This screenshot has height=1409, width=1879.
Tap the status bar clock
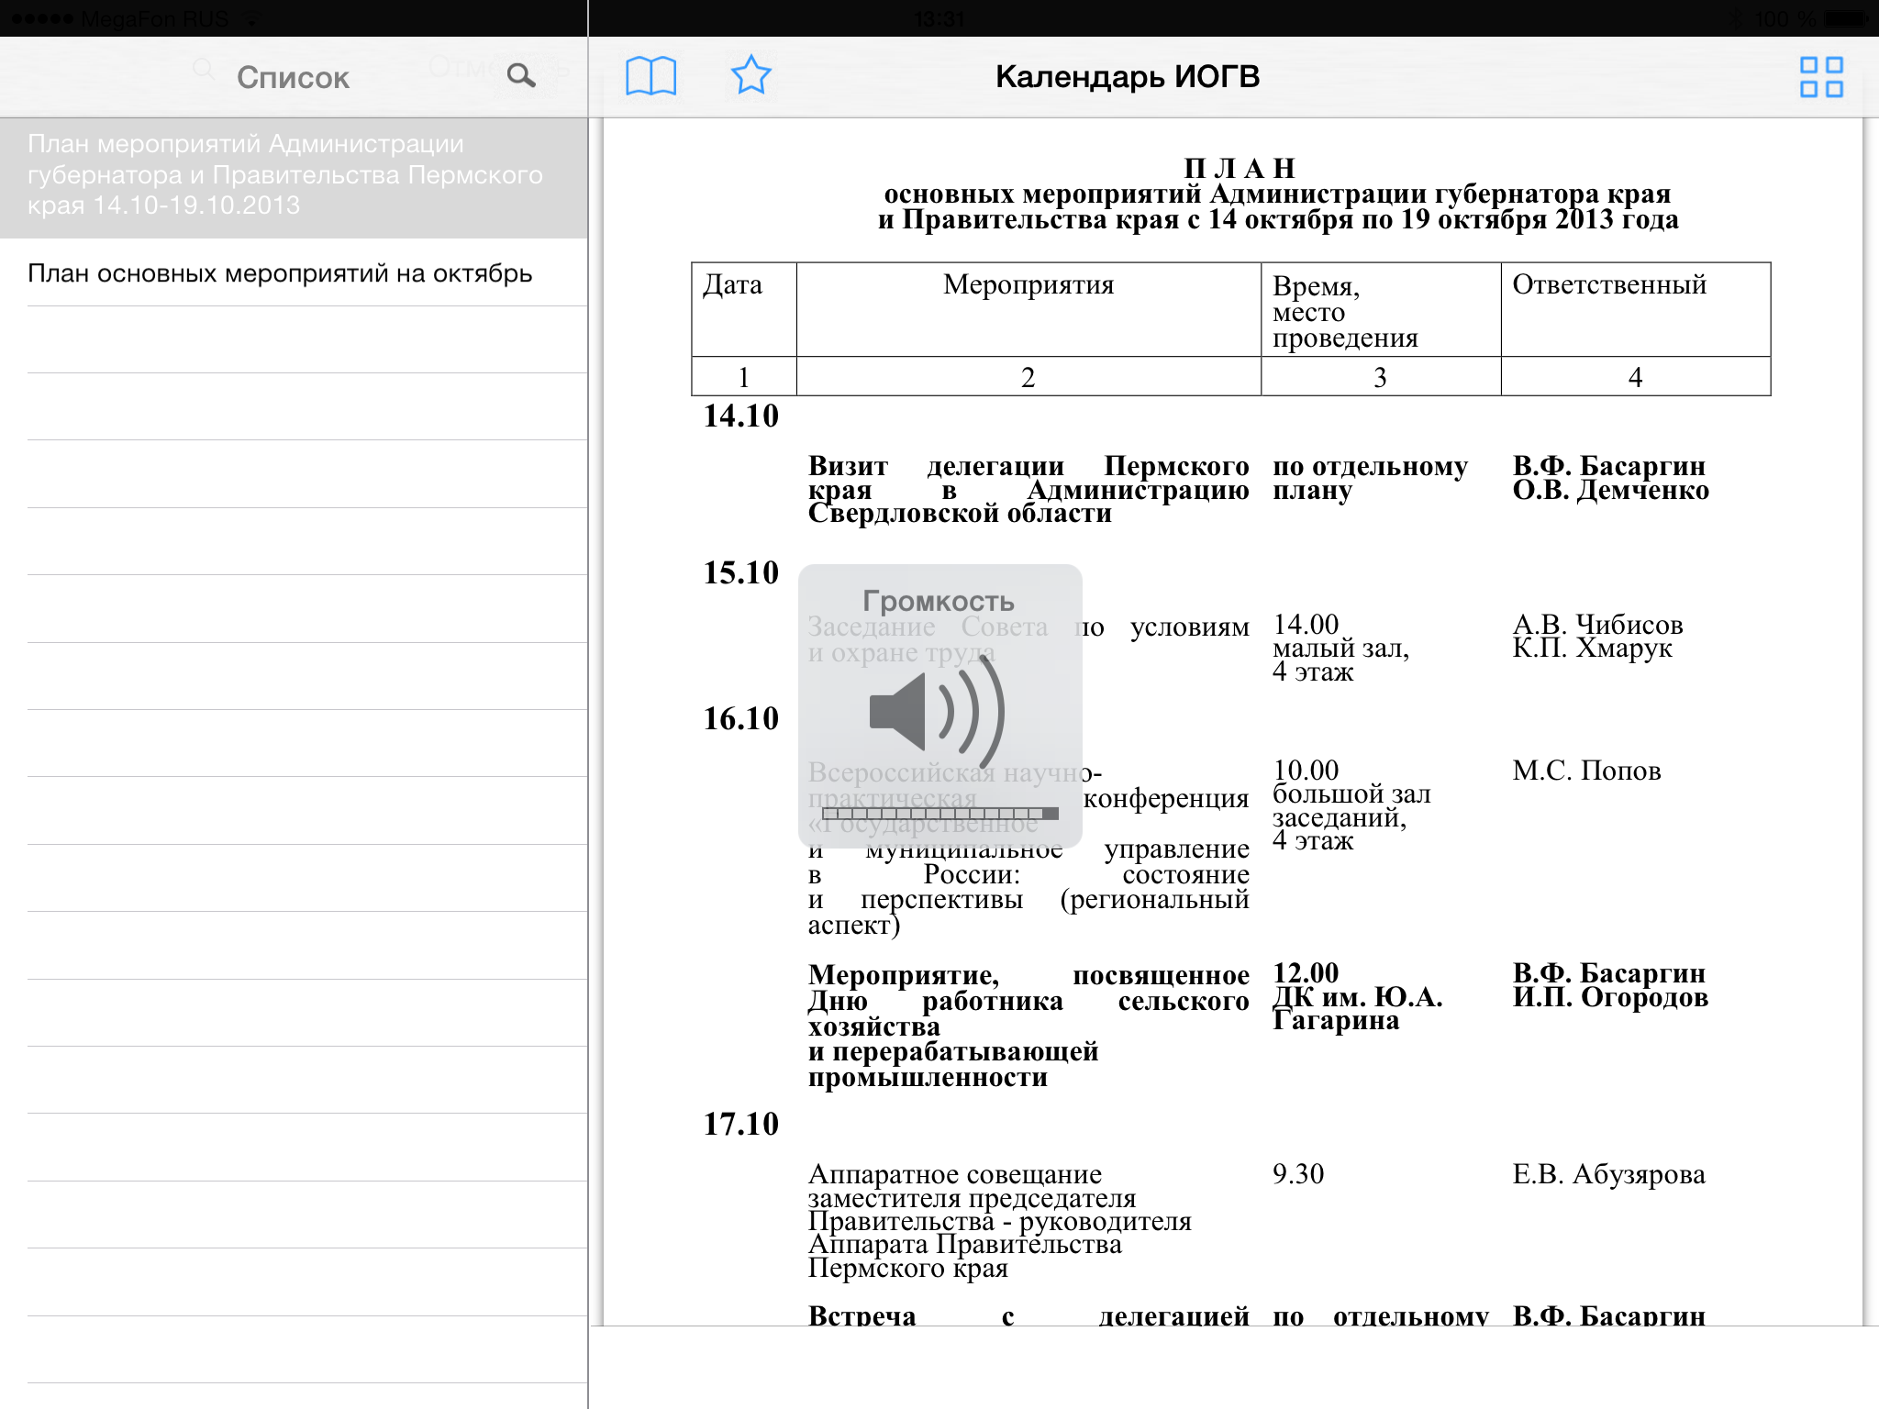tap(939, 18)
